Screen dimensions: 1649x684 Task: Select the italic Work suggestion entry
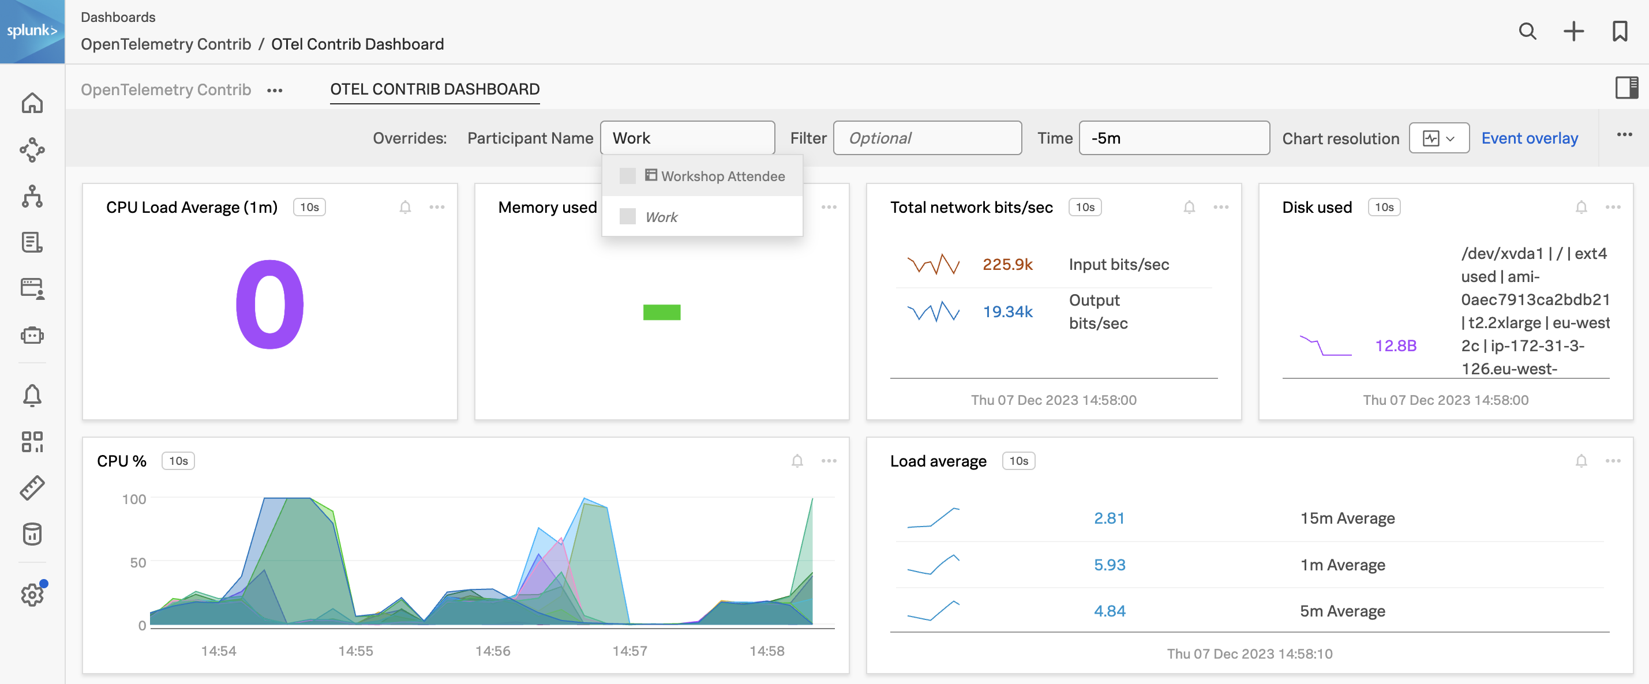[702, 217]
